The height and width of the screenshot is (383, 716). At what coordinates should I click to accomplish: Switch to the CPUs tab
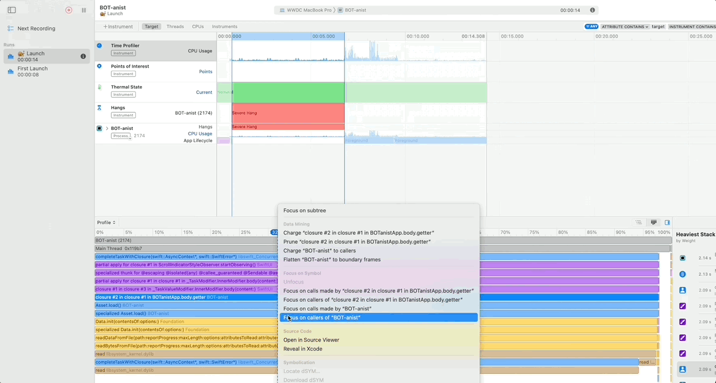coord(198,26)
